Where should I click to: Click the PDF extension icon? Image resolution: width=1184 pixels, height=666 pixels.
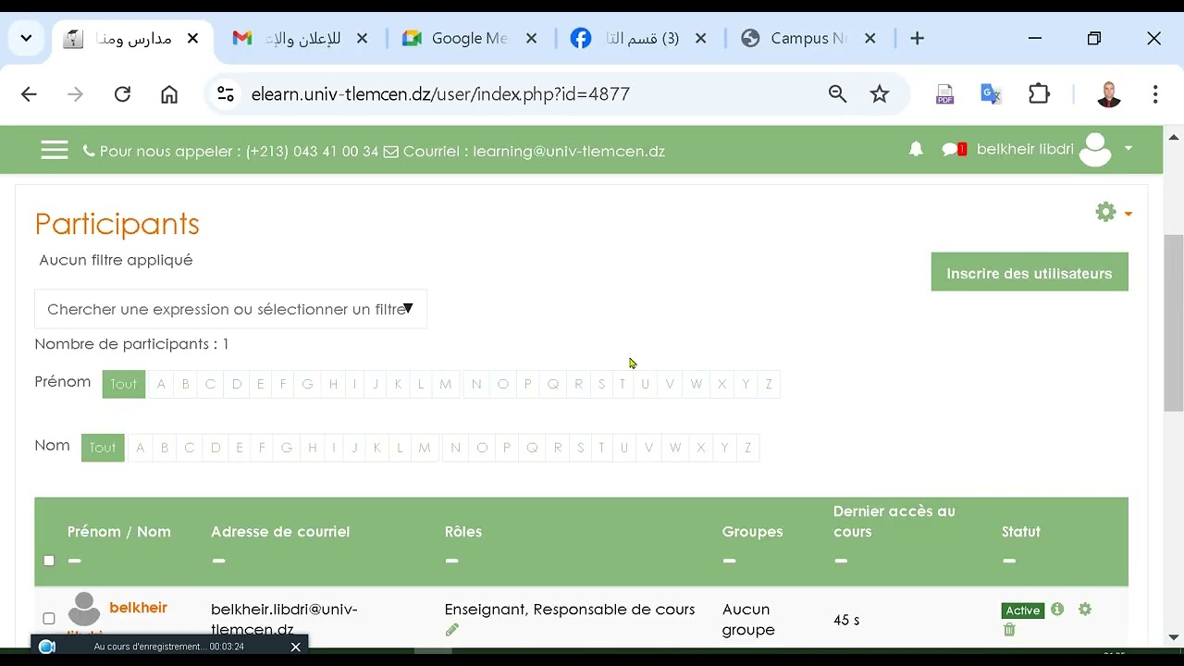click(x=944, y=93)
